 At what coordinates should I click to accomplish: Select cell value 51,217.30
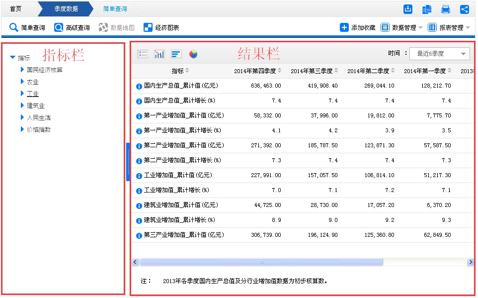pyautogui.click(x=437, y=176)
